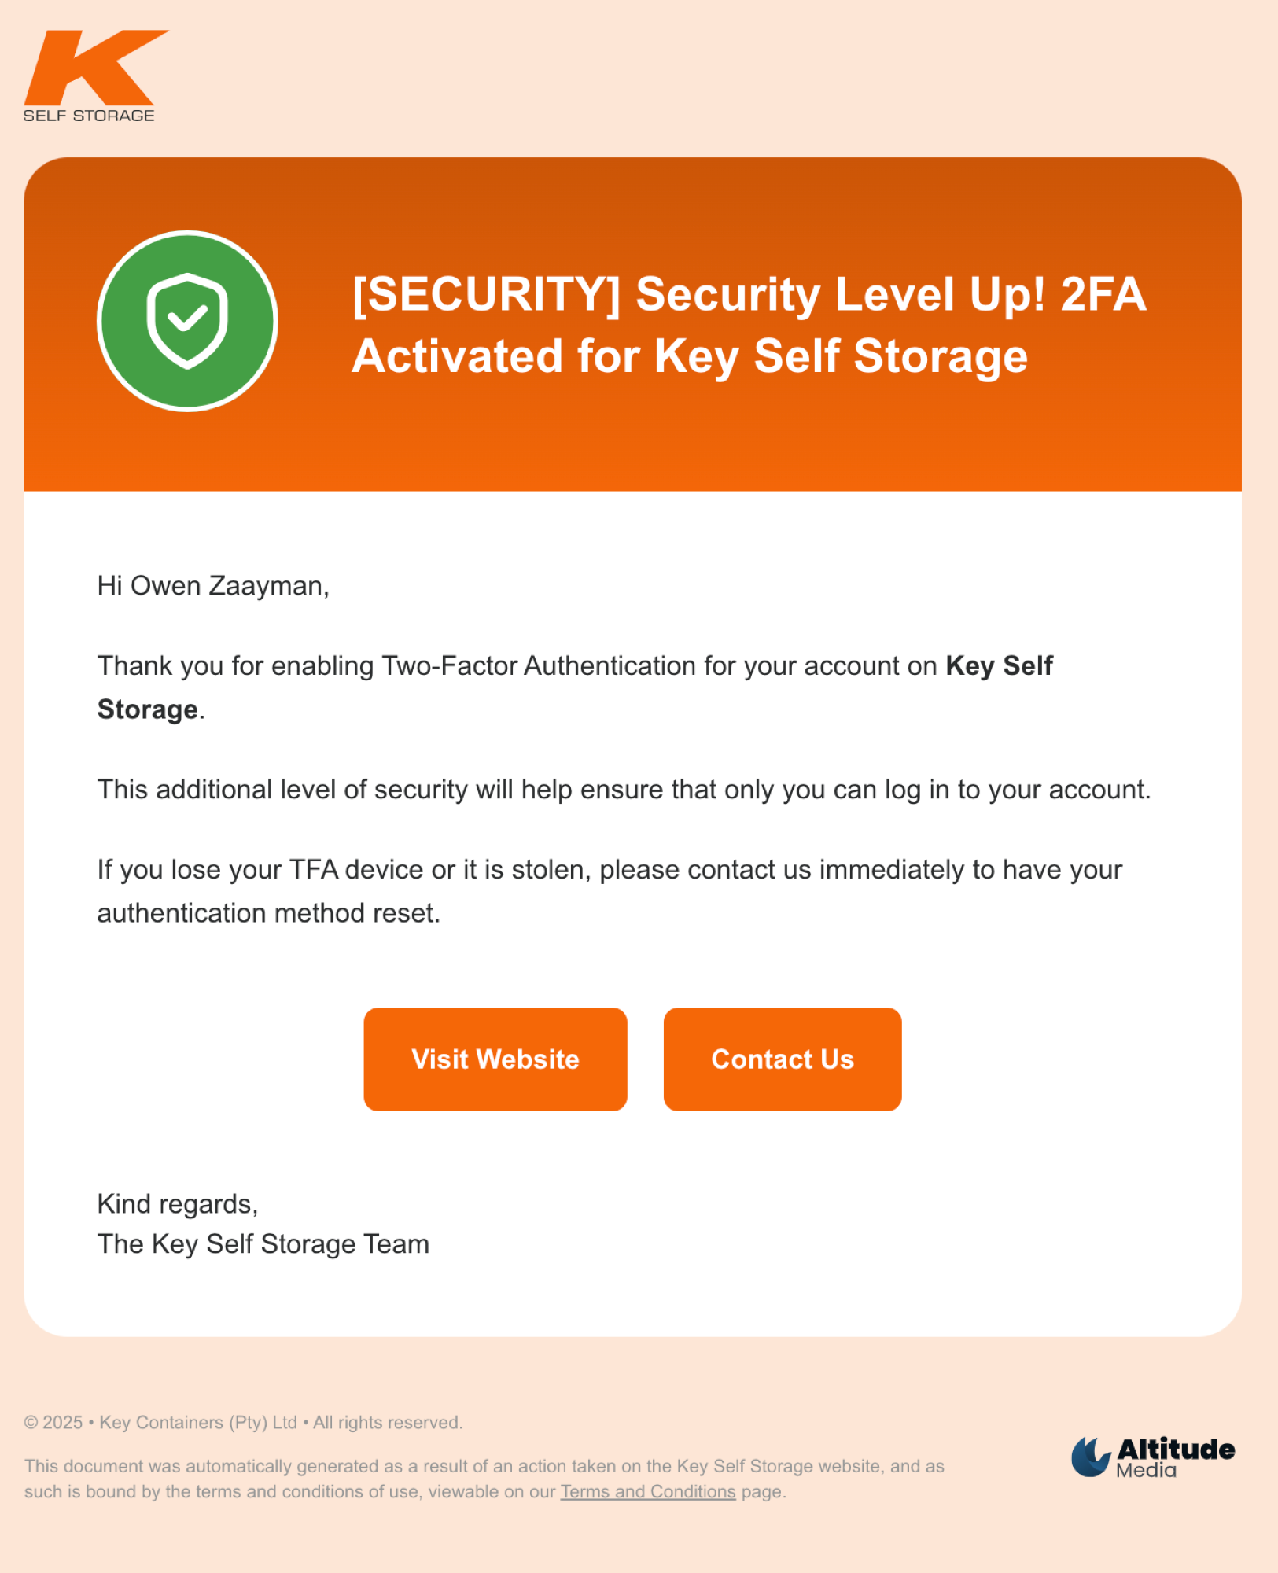Click the bold Key Self Storage text

(x=575, y=687)
